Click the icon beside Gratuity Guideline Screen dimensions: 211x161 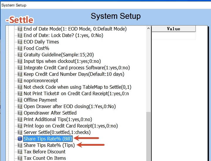[x=20, y=55]
